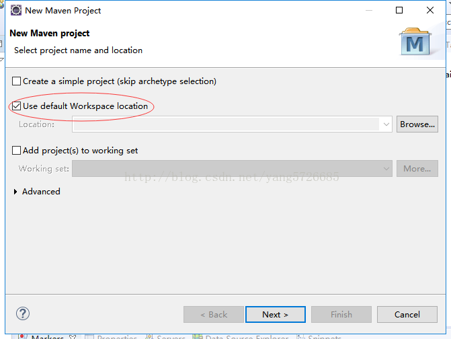Minimize the New Maven Project dialog
451x339 pixels.
pyautogui.click(x=369, y=10)
